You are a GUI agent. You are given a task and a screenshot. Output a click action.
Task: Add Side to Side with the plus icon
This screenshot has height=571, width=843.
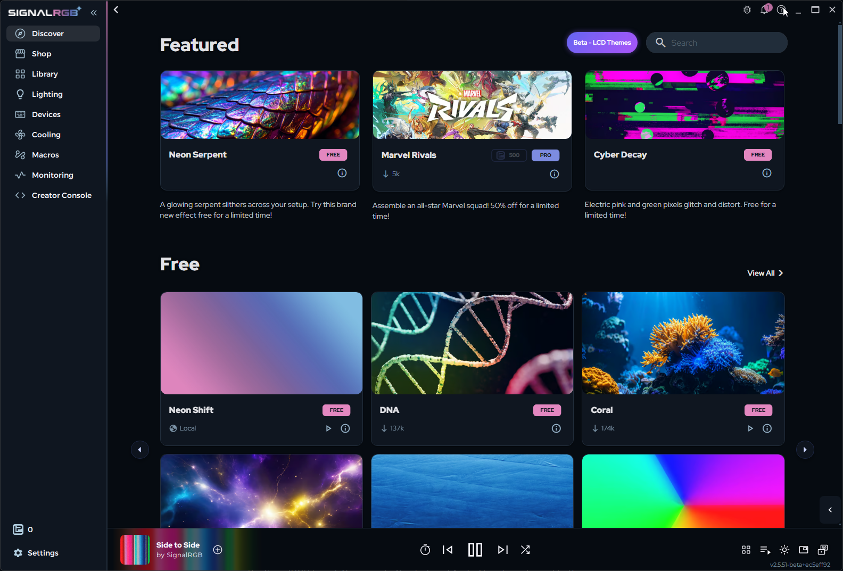[218, 550]
